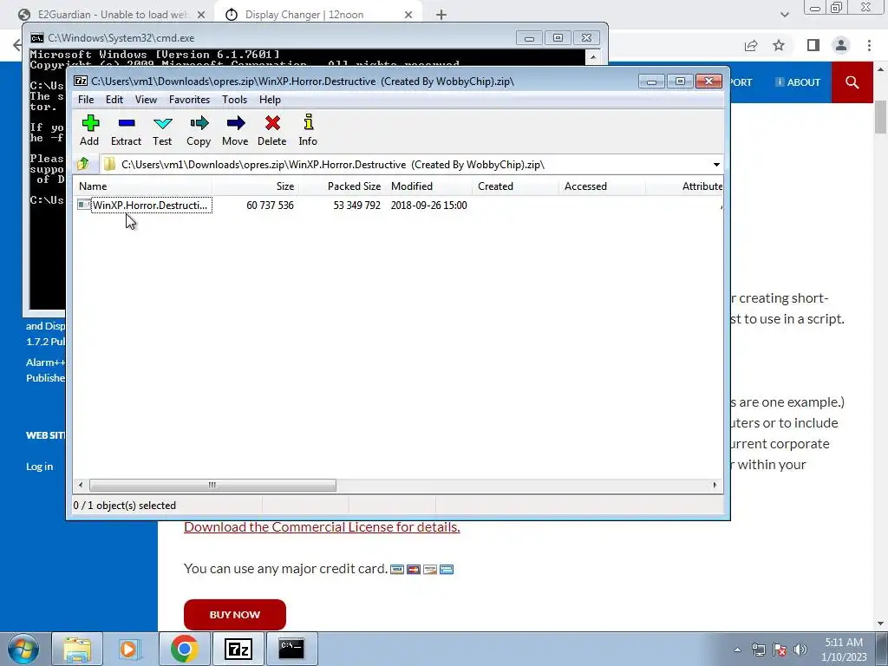Click the Extract toolbar icon

click(x=126, y=130)
